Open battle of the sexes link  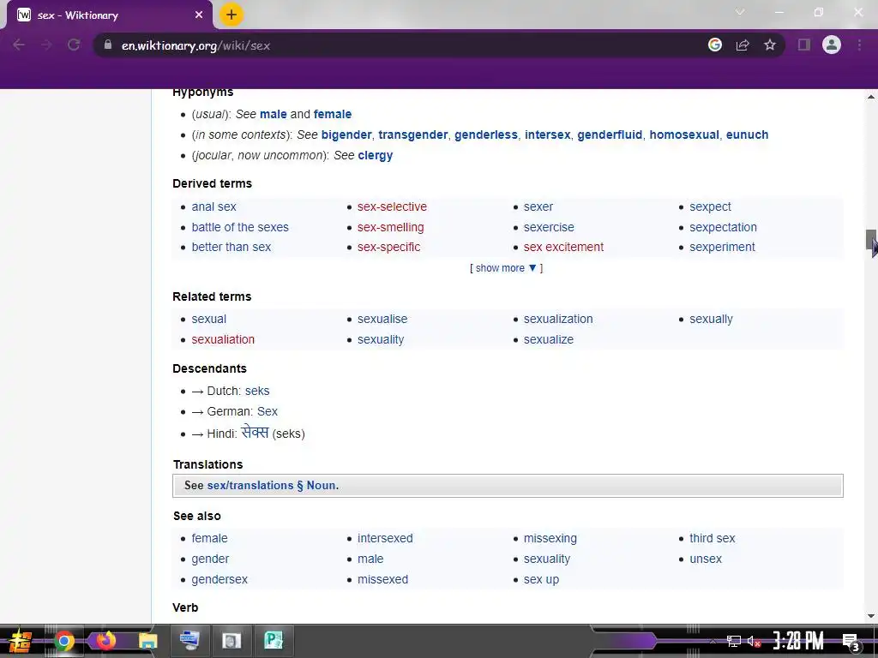point(240,227)
